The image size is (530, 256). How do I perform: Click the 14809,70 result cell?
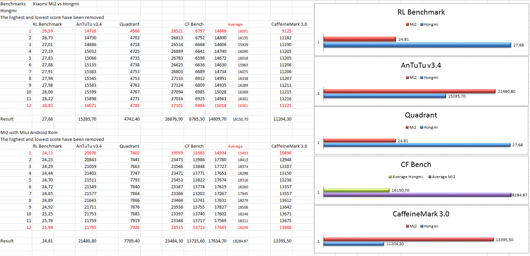218,119
